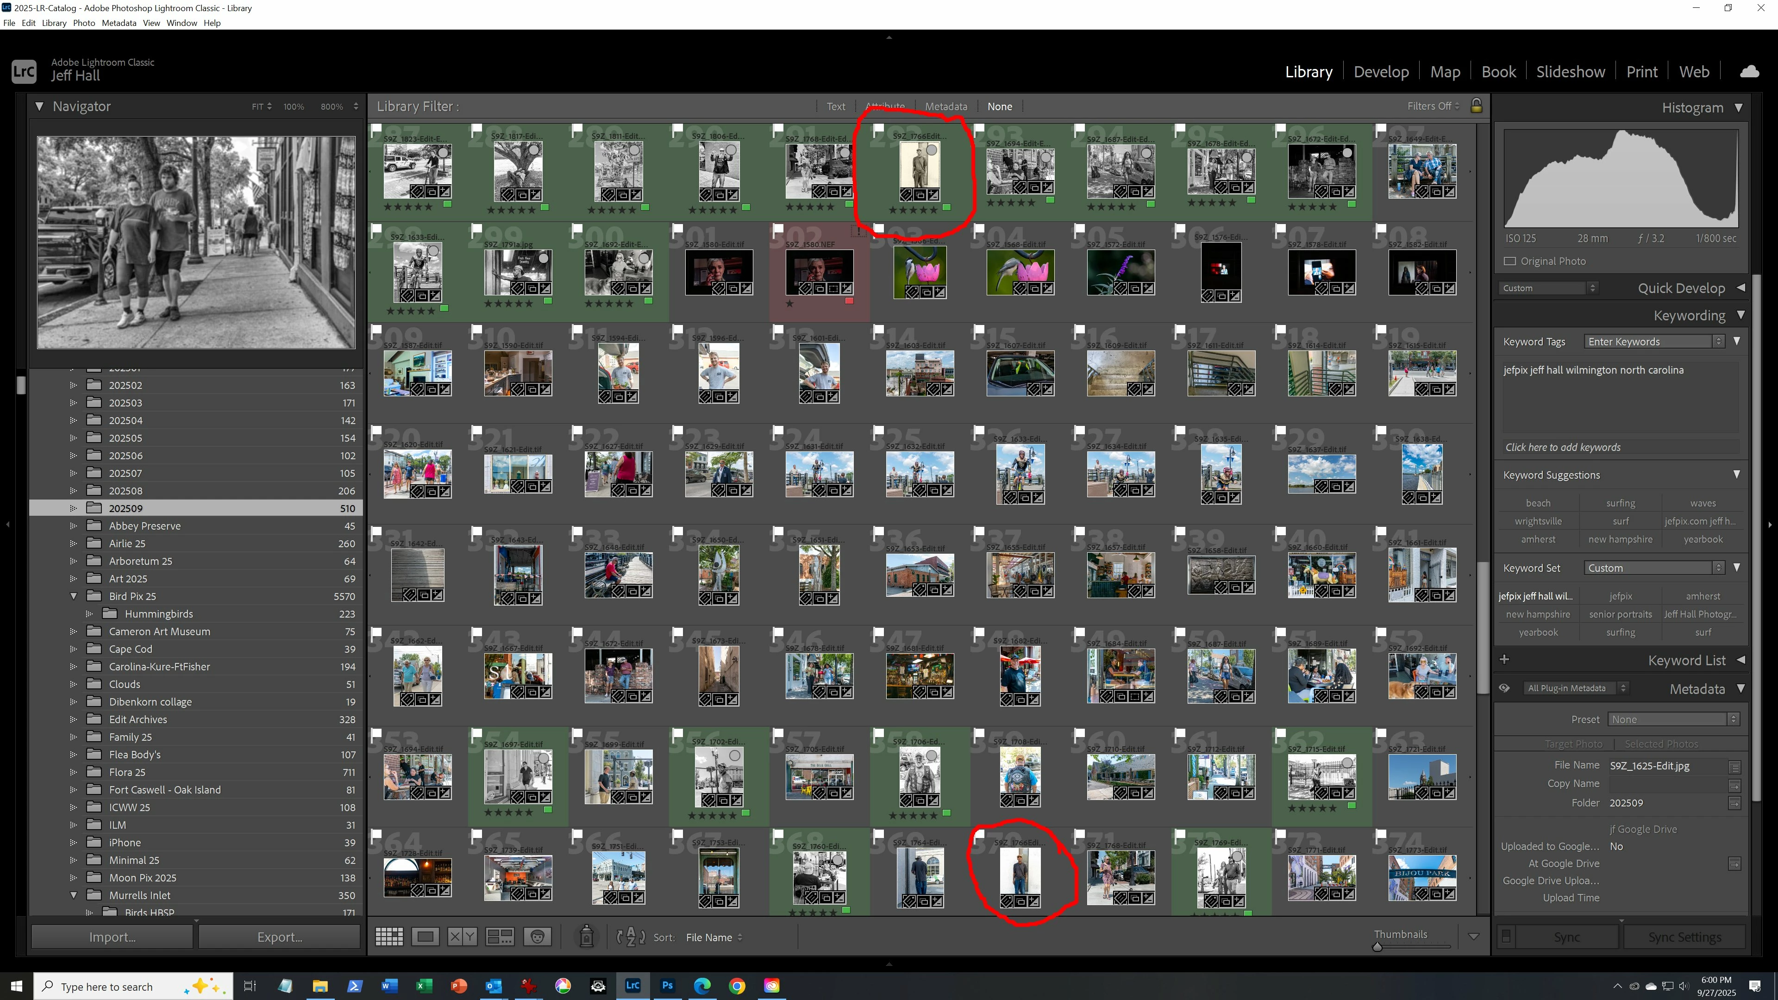This screenshot has height=1000, width=1778.
Task: Switch to the Develop module
Action: [x=1380, y=72]
